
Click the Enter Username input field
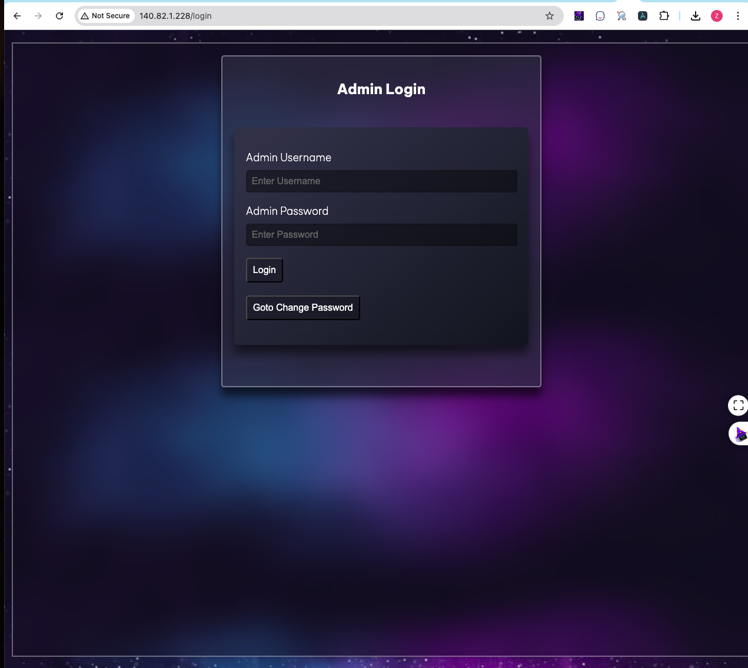pyautogui.click(x=381, y=181)
